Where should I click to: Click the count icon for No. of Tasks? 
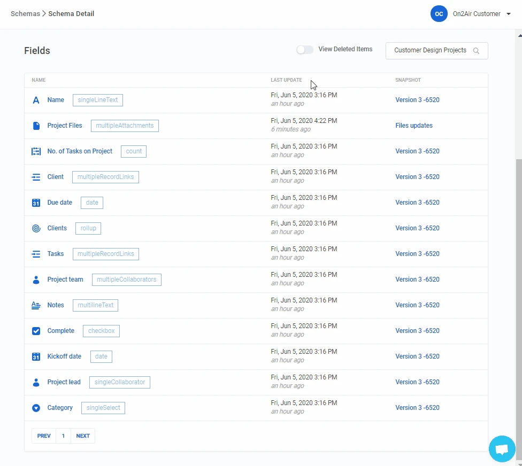(x=36, y=151)
